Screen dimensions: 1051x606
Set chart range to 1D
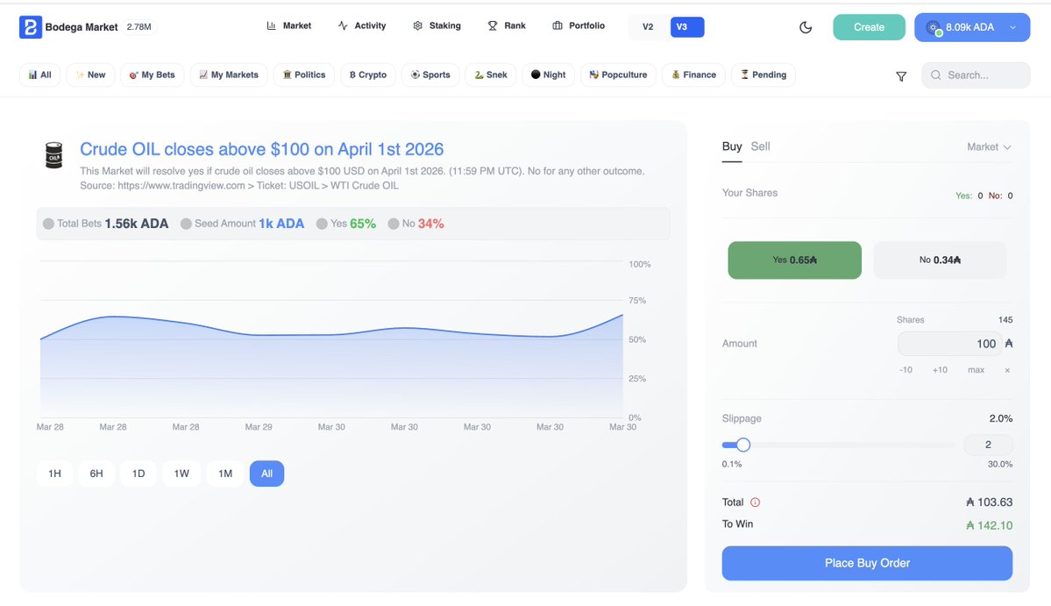tap(138, 474)
